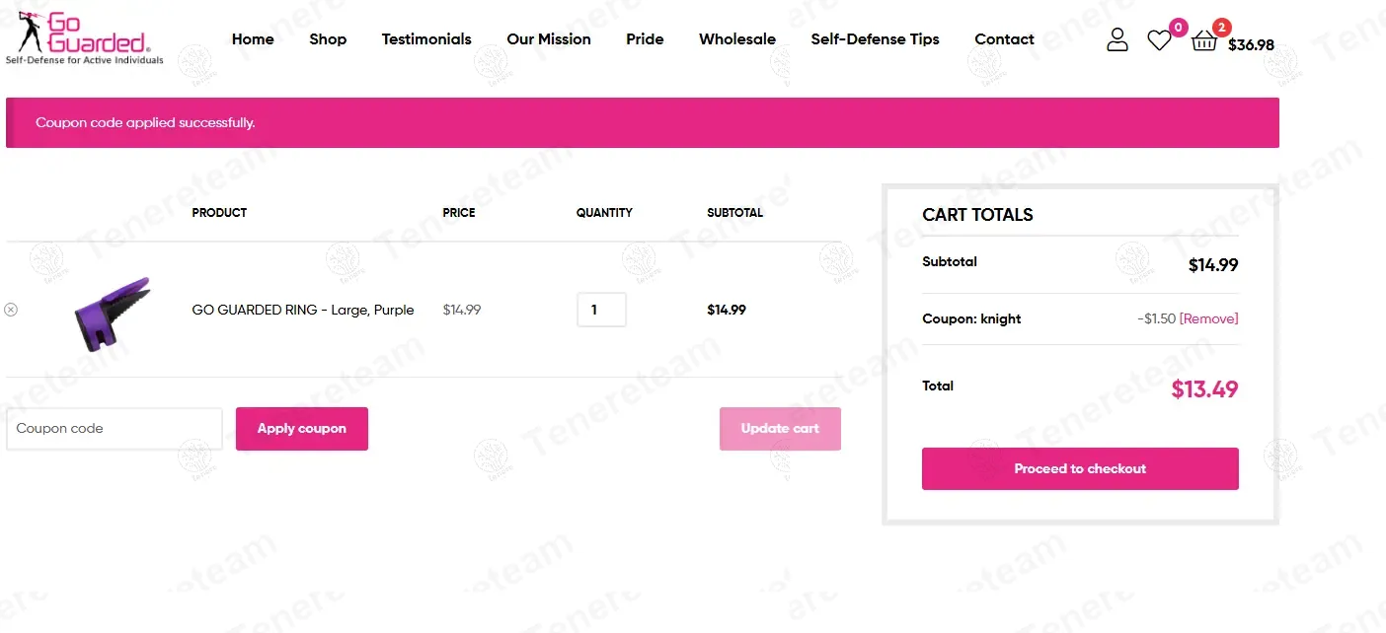Screen dimensions: 1386x633
Task: Click the quantity field for the ring
Action: click(x=601, y=310)
